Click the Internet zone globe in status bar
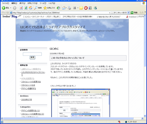Screen dimensions: 147x124 pyautogui.click(x=126, y=122)
